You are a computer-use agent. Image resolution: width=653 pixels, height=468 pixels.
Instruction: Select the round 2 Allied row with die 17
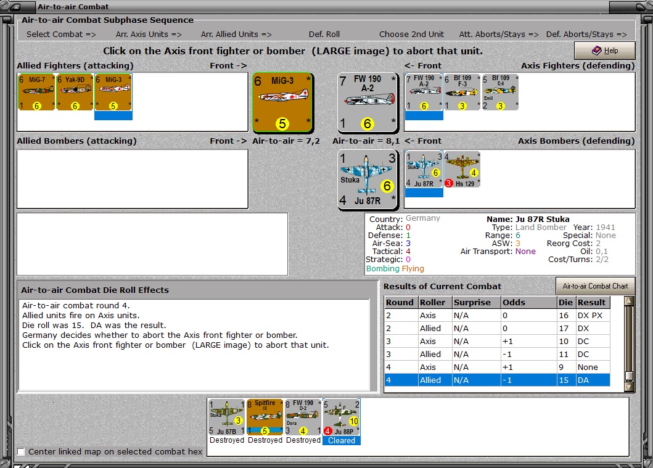pos(497,329)
